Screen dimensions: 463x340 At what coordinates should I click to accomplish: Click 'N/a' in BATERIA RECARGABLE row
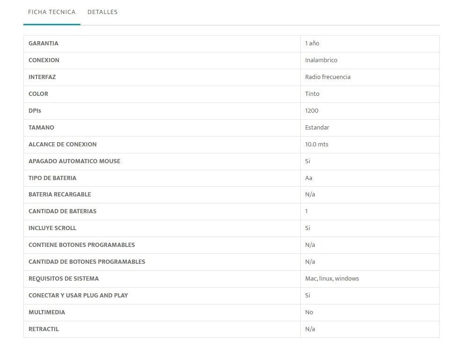310,195
